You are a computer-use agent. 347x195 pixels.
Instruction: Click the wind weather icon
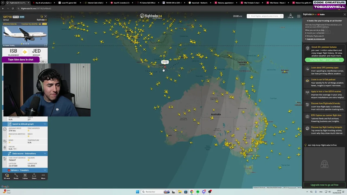(x=5, y=141)
